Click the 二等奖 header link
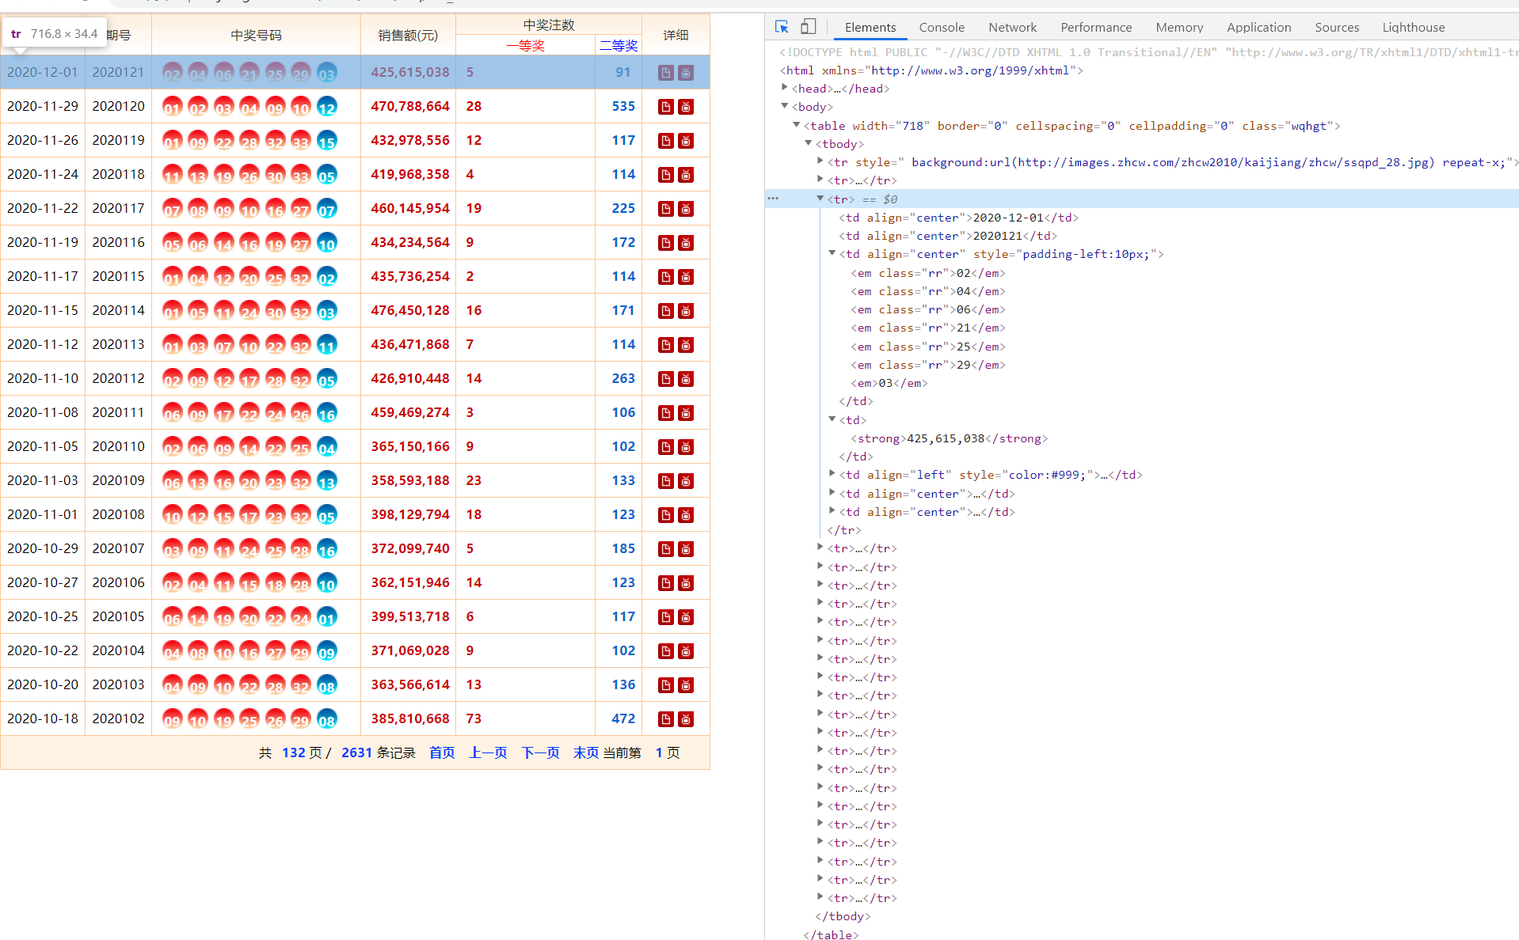1519x940 pixels. pos(619,46)
